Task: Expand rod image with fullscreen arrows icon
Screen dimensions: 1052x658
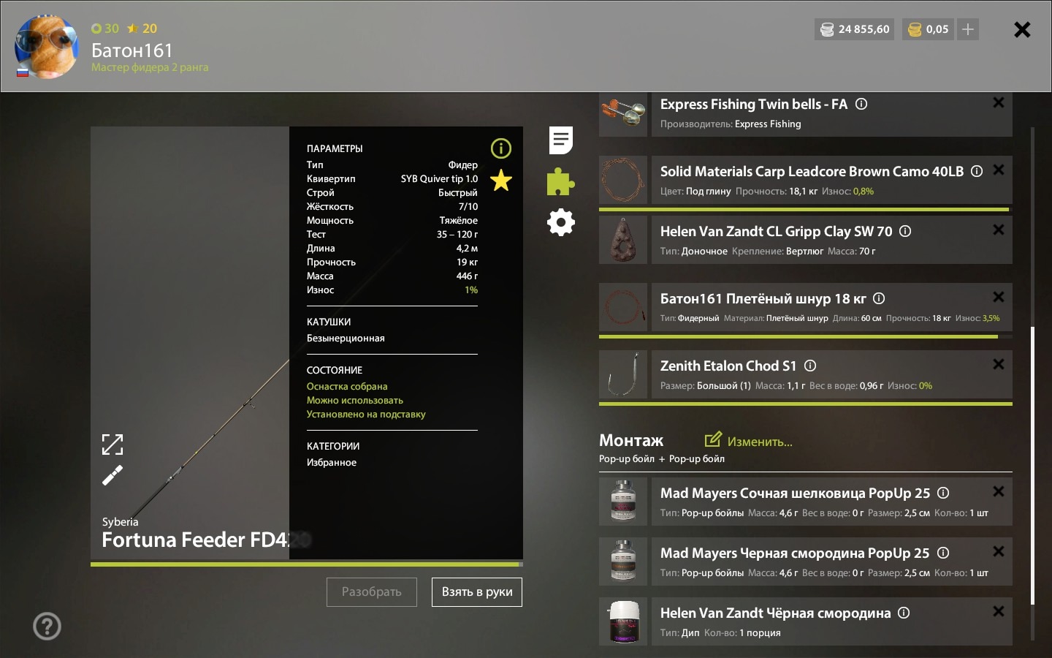Action: 113,444
